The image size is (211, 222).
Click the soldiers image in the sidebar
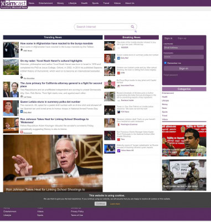pos(184,175)
